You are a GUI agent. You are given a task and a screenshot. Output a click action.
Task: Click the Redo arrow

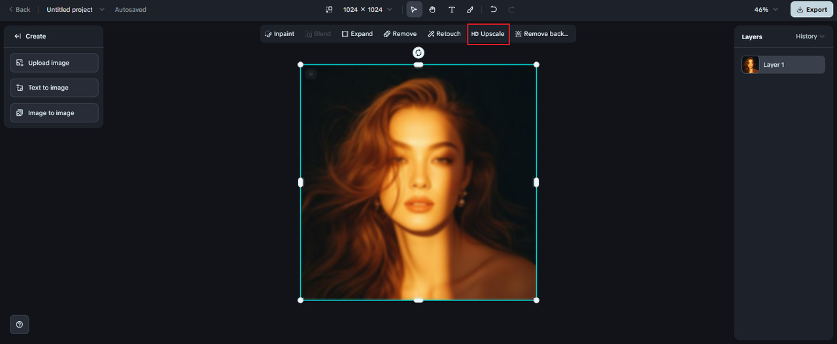[511, 10]
